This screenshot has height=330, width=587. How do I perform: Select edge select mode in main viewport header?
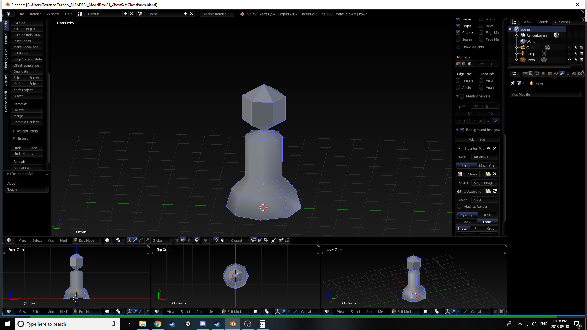tap(183, 240)
